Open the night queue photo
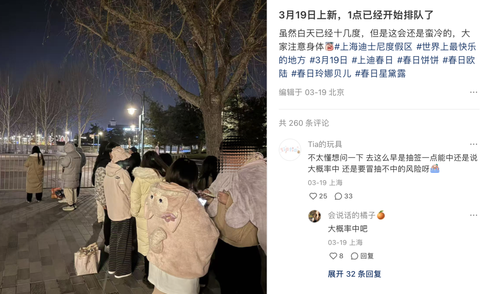Screen dimensions: 486x294 point(133,147)
